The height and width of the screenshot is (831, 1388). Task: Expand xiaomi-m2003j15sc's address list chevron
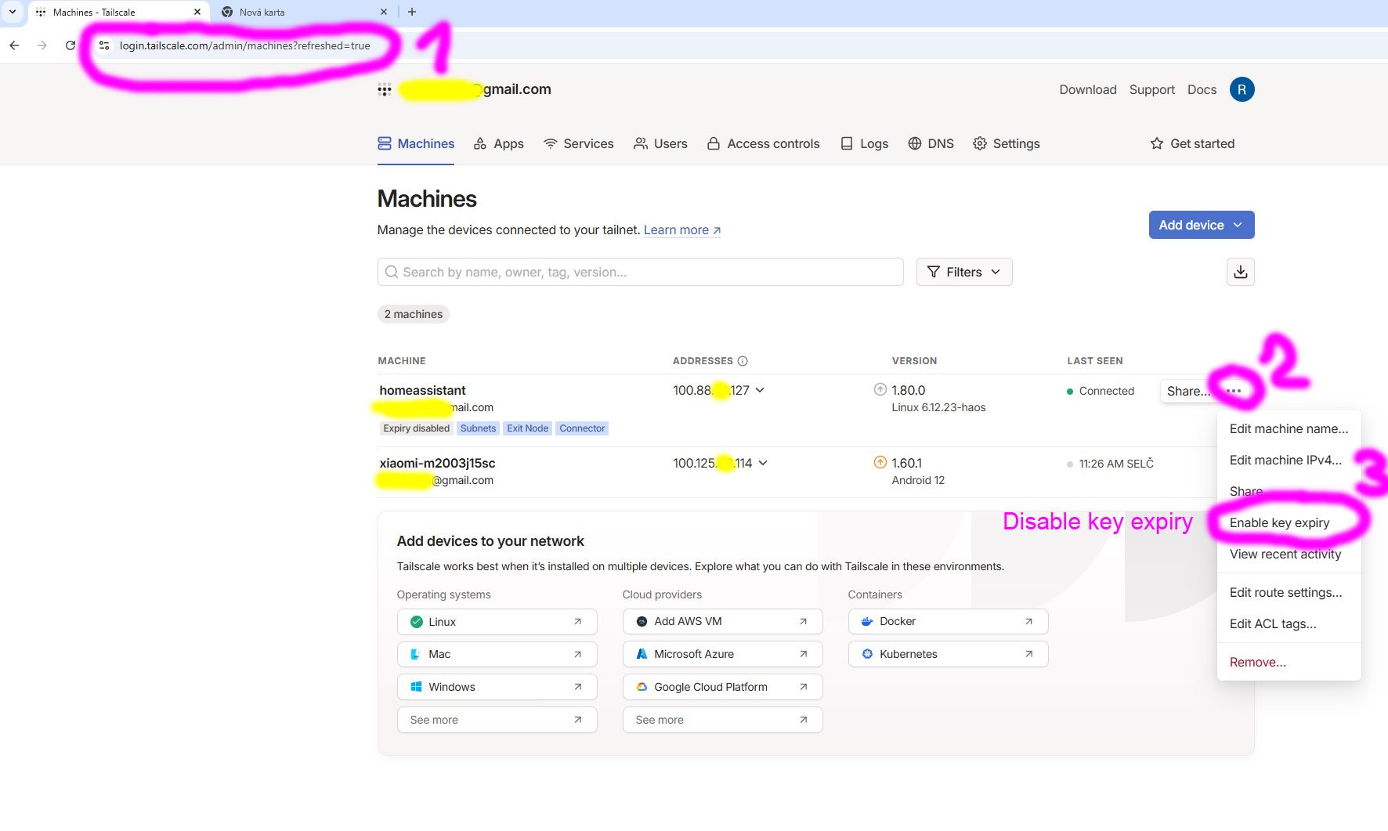click(763, 463)
